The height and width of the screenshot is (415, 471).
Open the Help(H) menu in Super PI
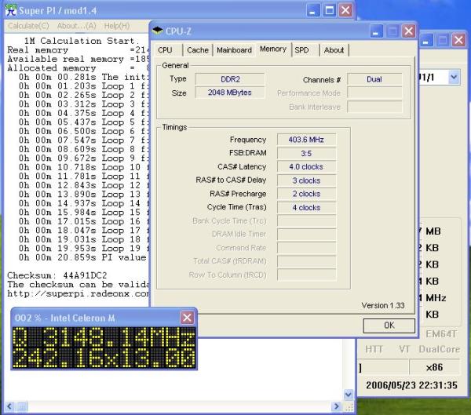tap(117, 26)
